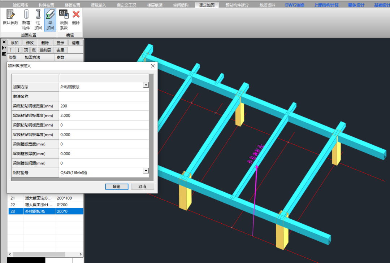Open 震损系数 damage coefficient tool
The height and width of the screenshot is (263, 390).
tap(64, 19)
